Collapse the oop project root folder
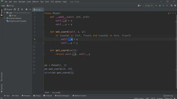This screenshot has height=99, width=177. [x=5, y=13]
